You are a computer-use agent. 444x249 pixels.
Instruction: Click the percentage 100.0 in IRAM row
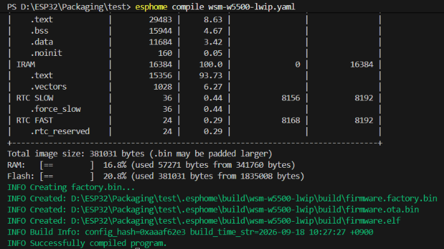tap(211, 64)
